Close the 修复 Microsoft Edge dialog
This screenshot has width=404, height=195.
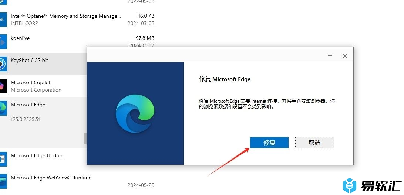click(345, 55)
